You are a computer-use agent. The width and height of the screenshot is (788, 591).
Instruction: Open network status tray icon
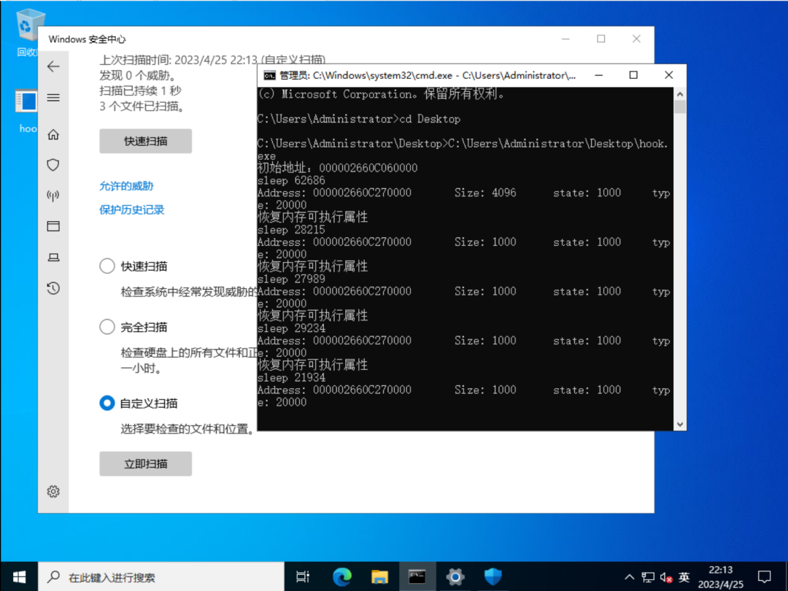click(649, 577)
